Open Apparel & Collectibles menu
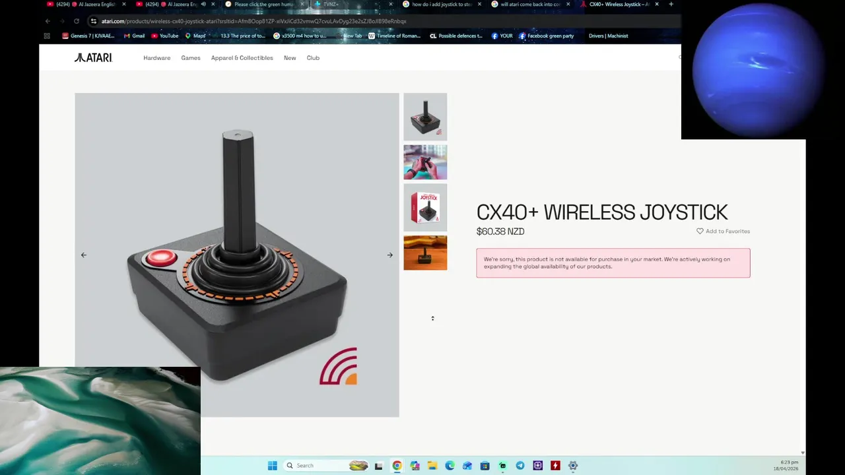This screenshot has width=845, height=475. (242, 58)
